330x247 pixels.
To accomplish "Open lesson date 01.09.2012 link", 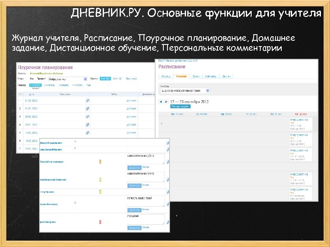I will 31,100.
